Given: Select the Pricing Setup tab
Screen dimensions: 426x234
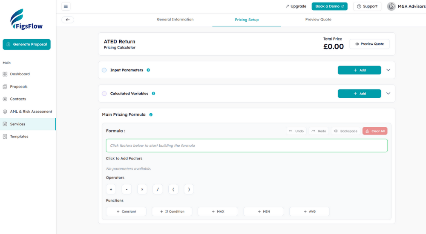Looking at the screenshot, I should click(x=247, y=20).
